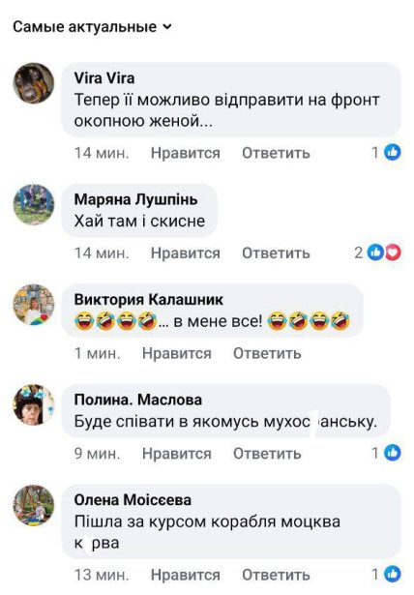Open the Vira Vira name link
The width and height of the screenshot is (414, 595).
click(104, 78)
